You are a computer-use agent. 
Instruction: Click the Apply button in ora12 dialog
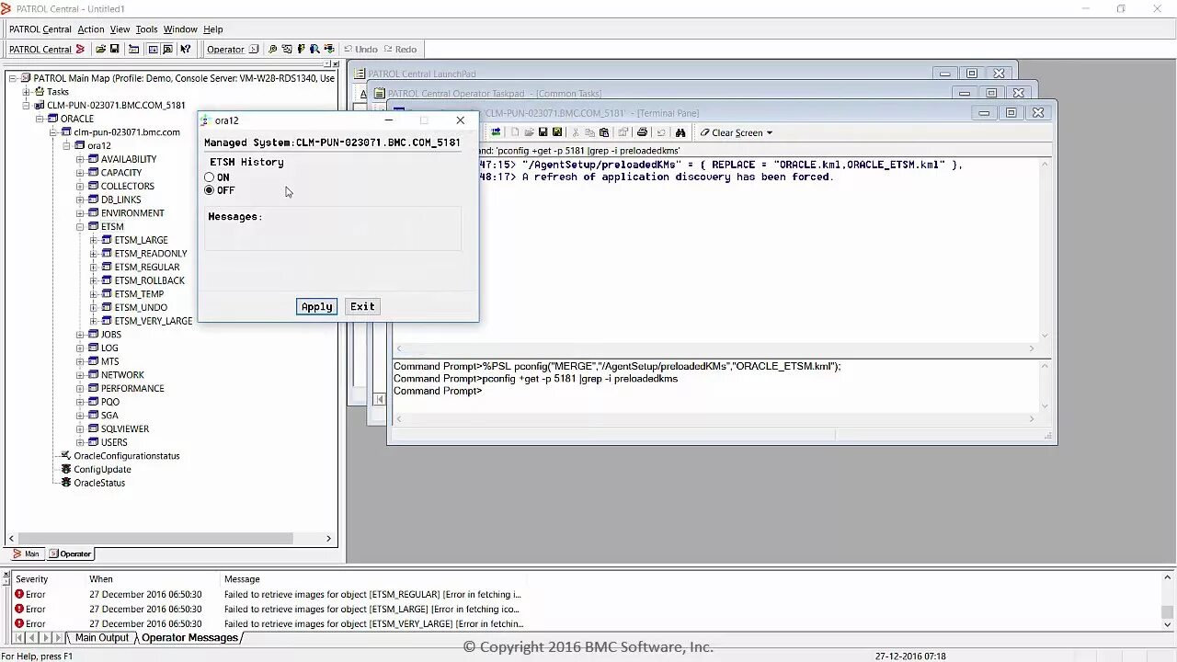click(x=316, y=306)
